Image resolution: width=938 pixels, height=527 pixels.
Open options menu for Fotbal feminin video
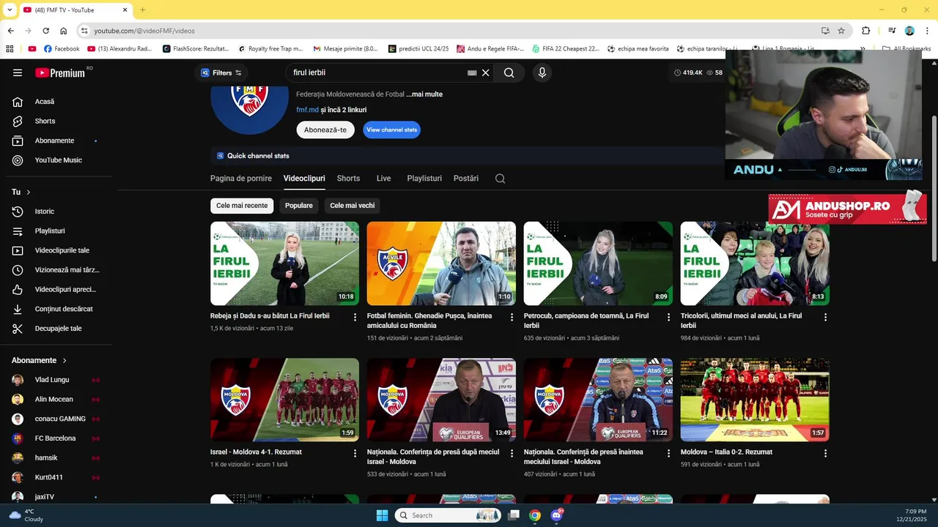click(512, 317)
